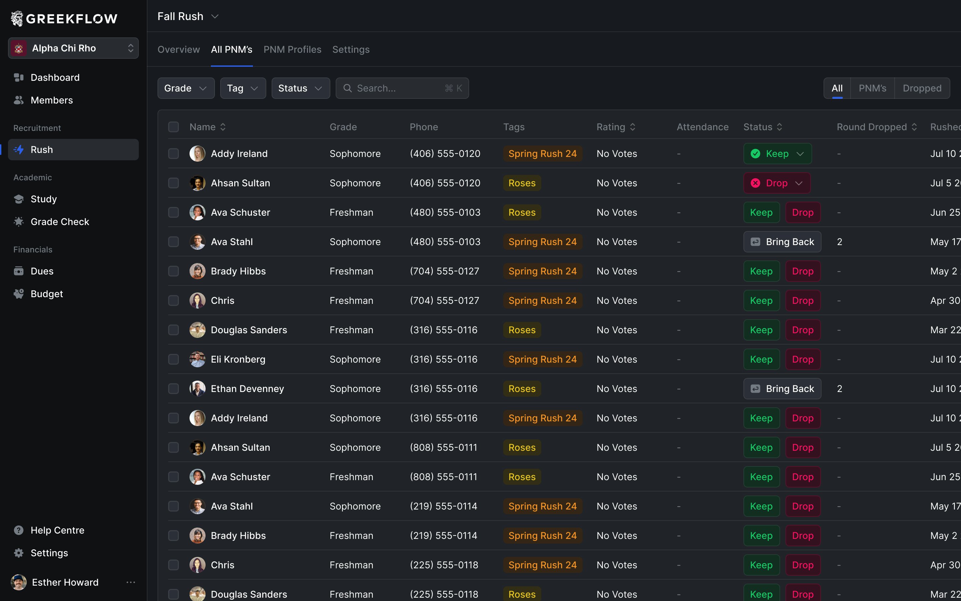
Task: Click Drop for Douglas Sanders, (316) 555-0116
Action: coord(803,330)
